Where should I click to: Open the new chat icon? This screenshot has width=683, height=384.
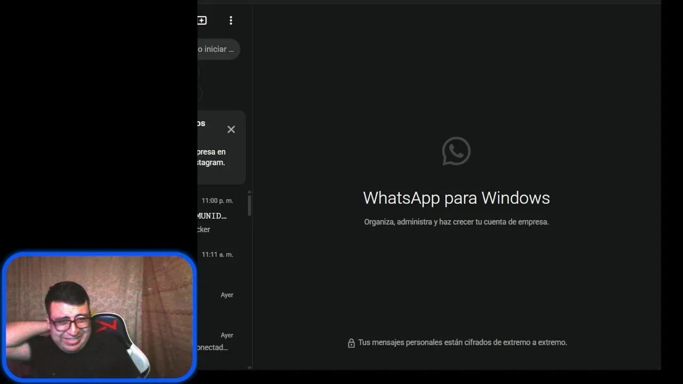(202, 20)
